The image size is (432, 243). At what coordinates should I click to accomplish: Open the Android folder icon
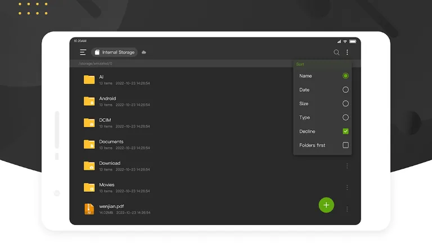tap(89, 101)
